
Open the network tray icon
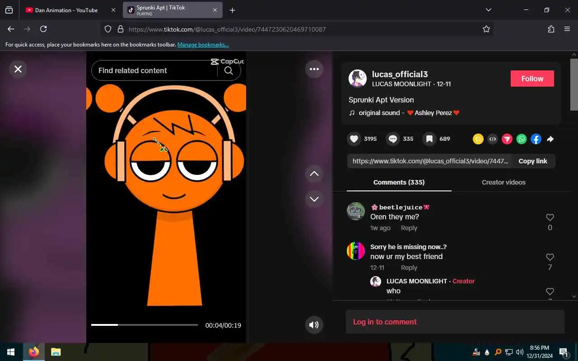pos(508,352)
